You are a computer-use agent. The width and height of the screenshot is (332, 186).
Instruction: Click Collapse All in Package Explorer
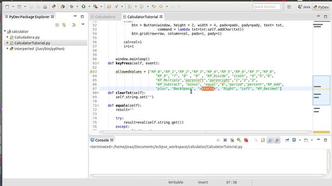57,25
